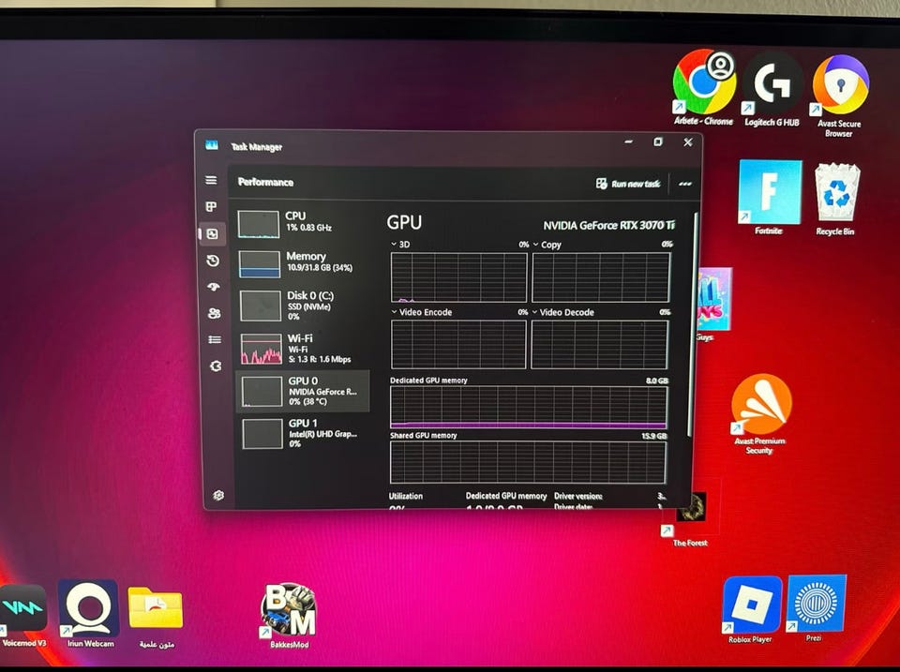Viewport: 900px width, 672px height.
Task: Select Disk 0 (C:) performance entry
Action: click(x=303, y=305)
